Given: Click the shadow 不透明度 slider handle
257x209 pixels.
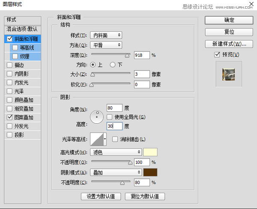Looking at the screenshot, I should [x=122, y=183].
